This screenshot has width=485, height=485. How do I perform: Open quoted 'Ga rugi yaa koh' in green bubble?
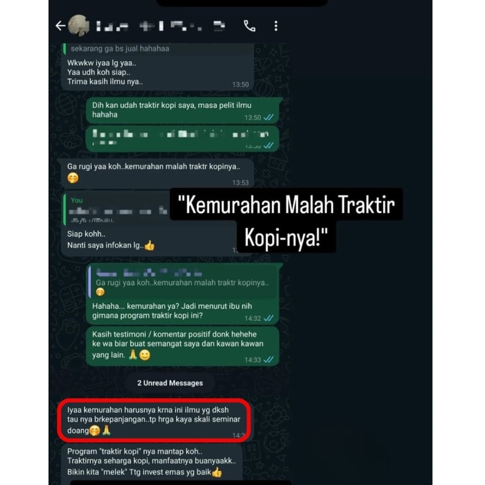click(183, 282)
